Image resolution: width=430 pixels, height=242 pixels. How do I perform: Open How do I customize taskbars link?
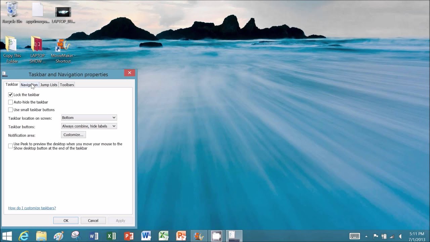(32, 208)
